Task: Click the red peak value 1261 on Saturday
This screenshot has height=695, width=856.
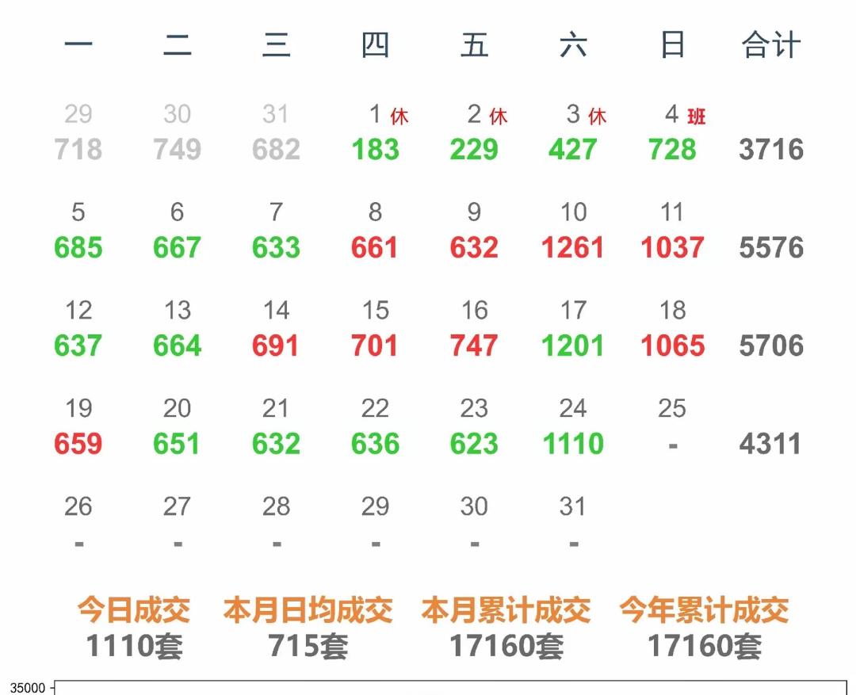Action: pos(574,247)
